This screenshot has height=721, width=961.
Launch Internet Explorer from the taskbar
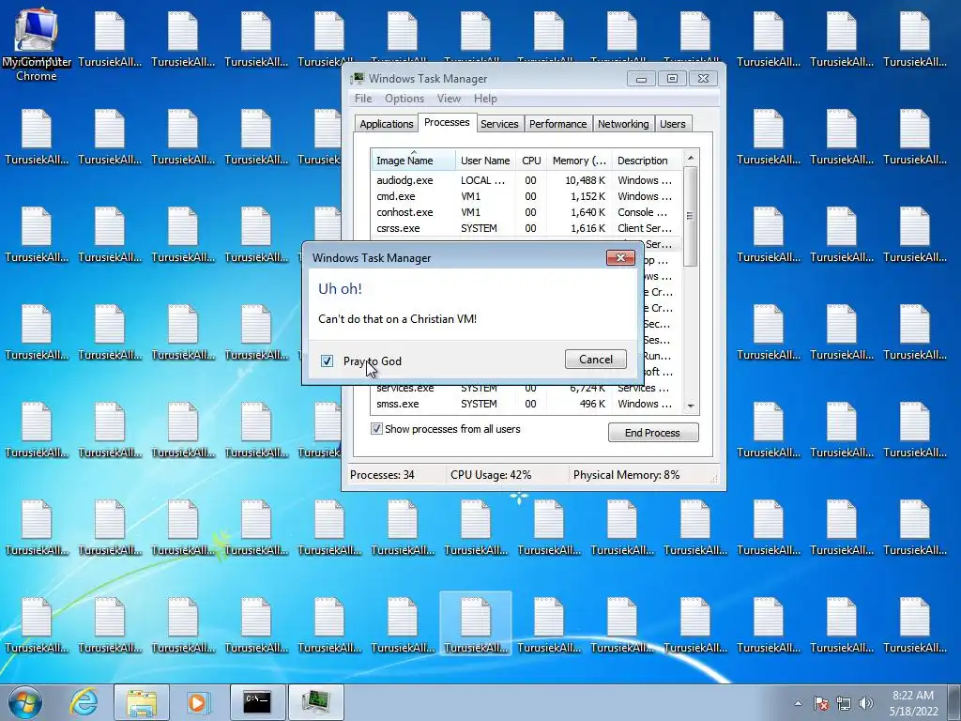coord(84,702)
